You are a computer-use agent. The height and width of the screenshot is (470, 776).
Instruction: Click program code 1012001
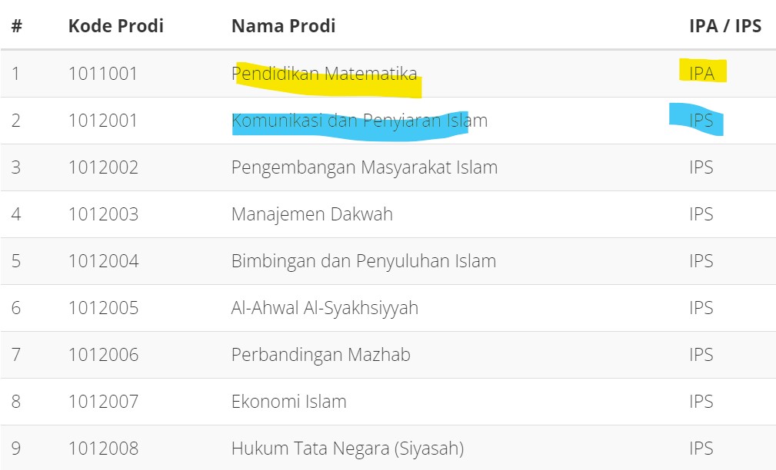click(103, 121)
